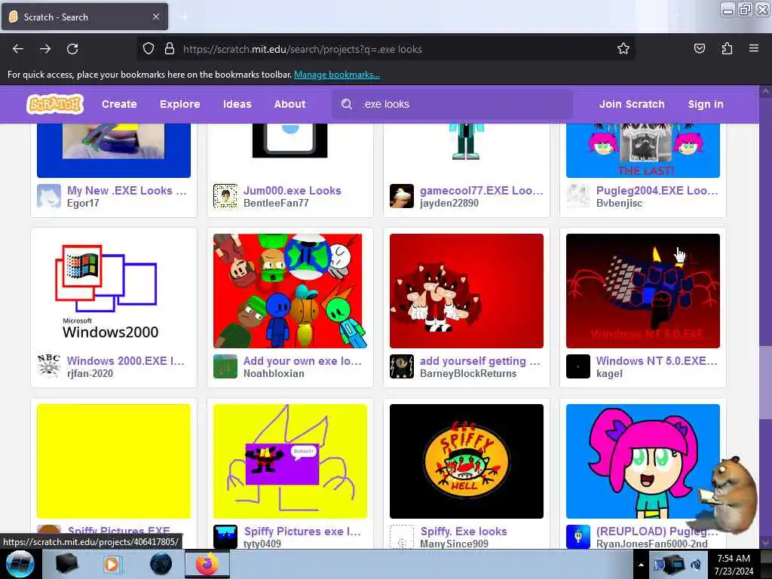Open the Pocket save icon
Image resolution: width=772 pixels, height=579 pixels.
point(699,48)
